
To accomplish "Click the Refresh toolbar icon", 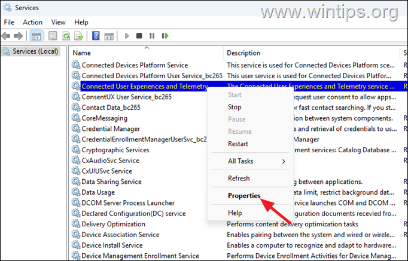I will [65, 36].
